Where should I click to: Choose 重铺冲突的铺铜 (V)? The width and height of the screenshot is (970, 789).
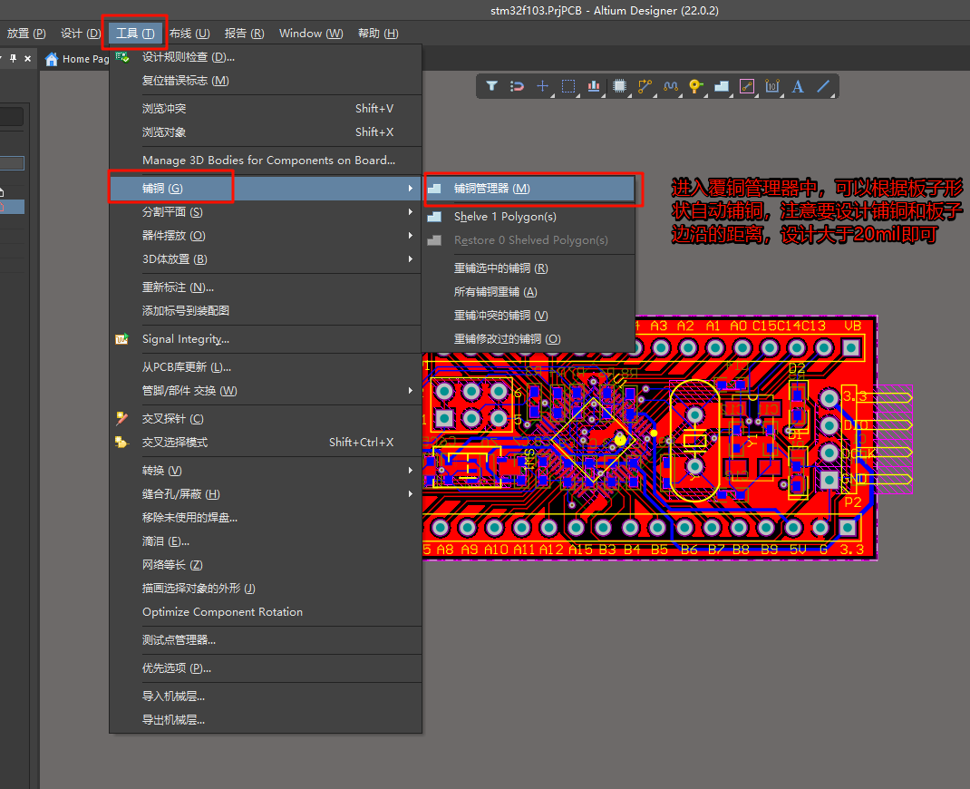(x=529, y=315)
